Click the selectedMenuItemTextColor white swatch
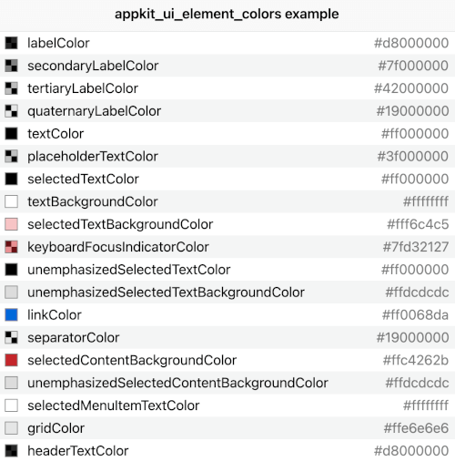Screen dimensions: 455x462 click(x=11, y=406)
